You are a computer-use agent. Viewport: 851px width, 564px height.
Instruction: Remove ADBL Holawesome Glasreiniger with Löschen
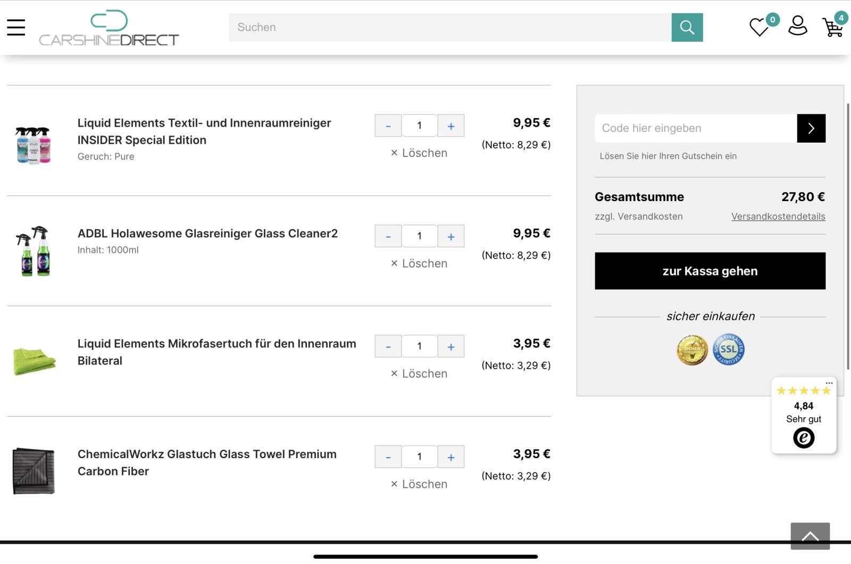(x=419, y=263)
